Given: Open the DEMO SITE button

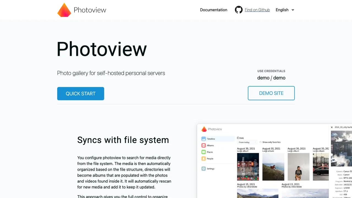Looking at the screenshot, I should click(x=271, y=93).
